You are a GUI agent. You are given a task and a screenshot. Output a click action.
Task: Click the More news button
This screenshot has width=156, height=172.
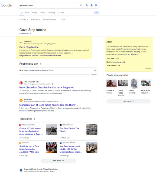pos(58,161)
